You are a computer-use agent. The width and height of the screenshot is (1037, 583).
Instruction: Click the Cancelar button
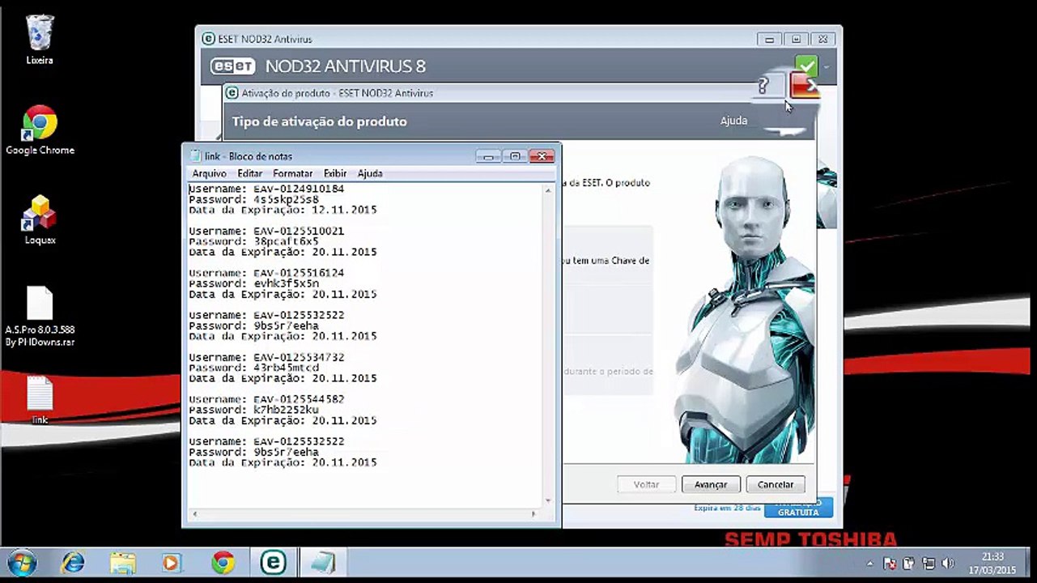[775, 484]
